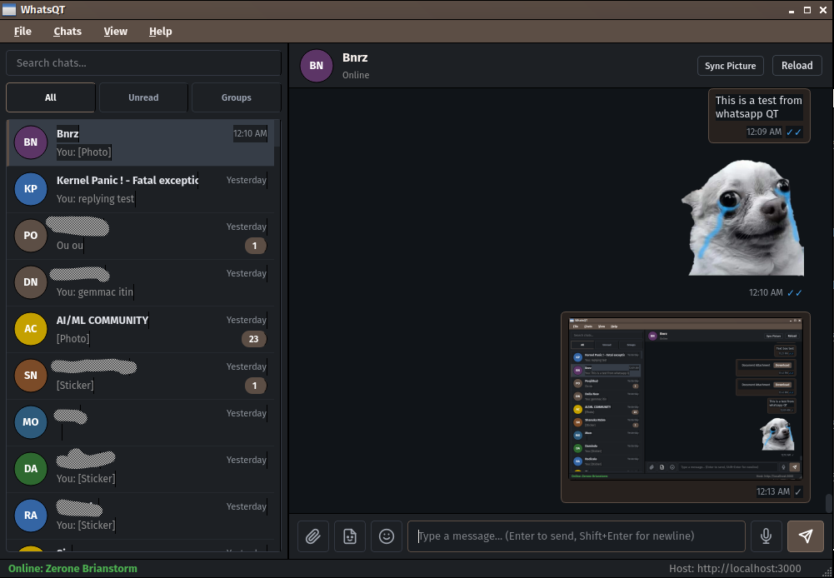The width and height of the screenshot is (834, 578).
Task: Click the attach file paperclip icon
Action: click(313, 536)
